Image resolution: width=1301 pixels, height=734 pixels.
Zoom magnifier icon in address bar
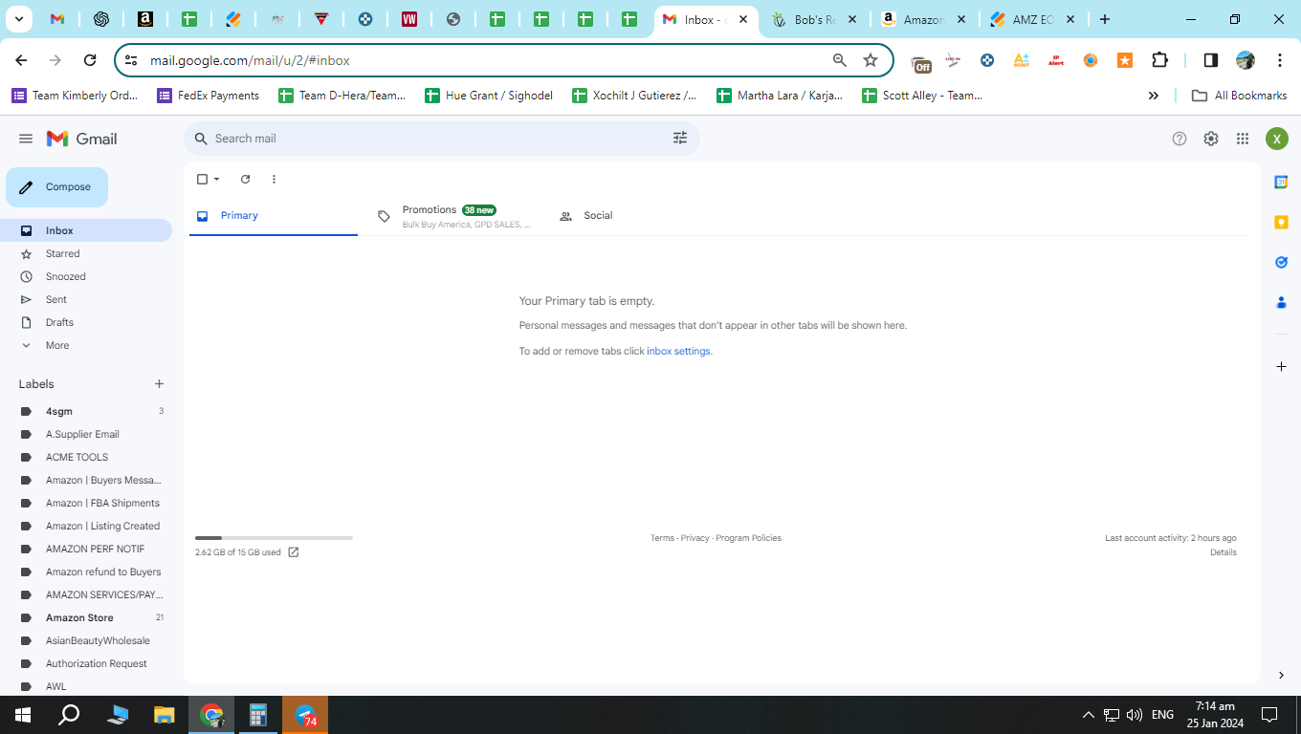point(839,60)
